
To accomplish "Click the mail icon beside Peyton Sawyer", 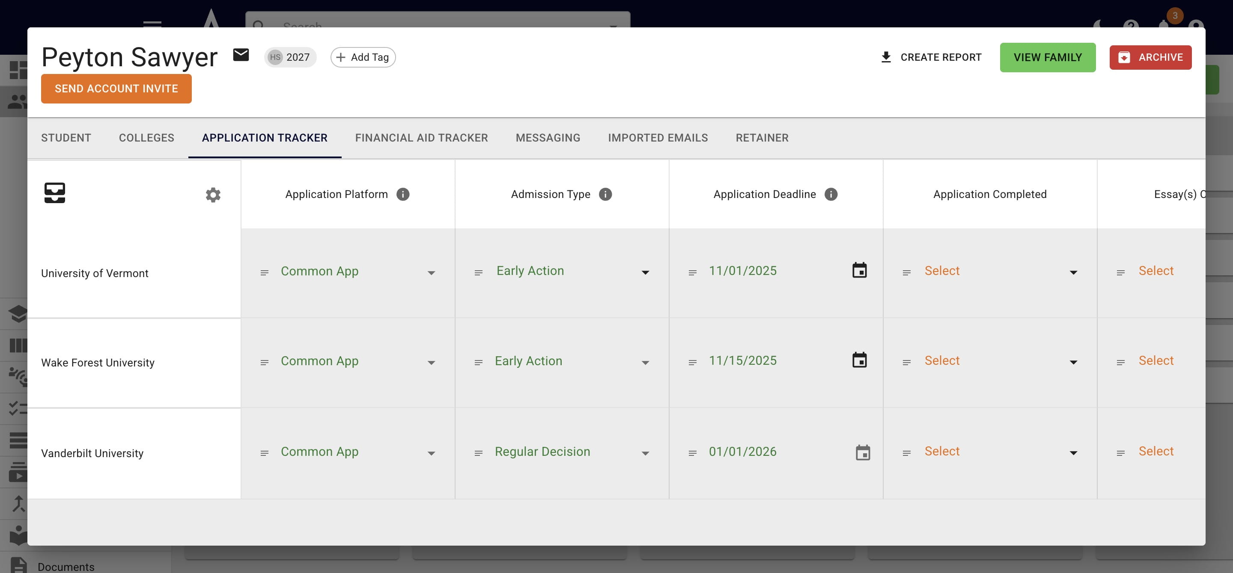I will (241, 55).
